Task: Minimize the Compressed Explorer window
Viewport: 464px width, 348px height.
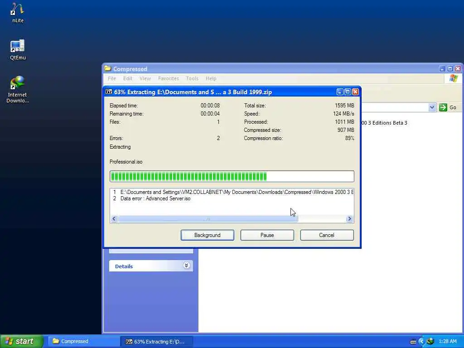Action: tap(442, 69)
